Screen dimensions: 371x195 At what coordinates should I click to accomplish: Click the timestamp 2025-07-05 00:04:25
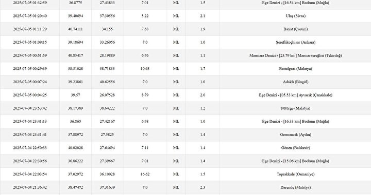30,95
